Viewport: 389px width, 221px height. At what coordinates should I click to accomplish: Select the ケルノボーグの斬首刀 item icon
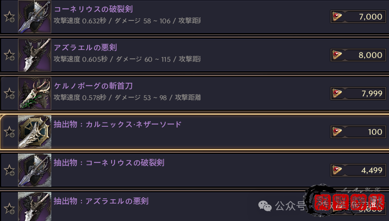point(35,93)
